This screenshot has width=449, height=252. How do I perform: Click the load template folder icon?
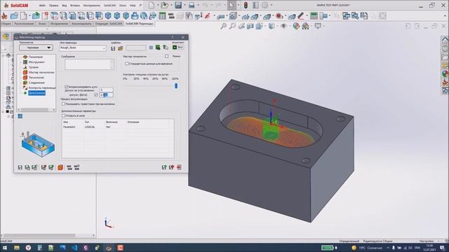click(120, 48)
